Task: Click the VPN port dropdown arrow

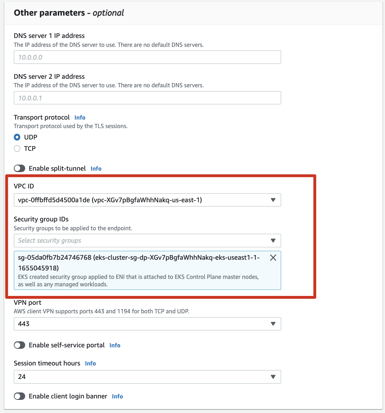Action: click(x=273, y=324)
